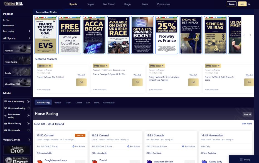This screenshot has width=259, height=163.
Task: Click the Login button
Action: coord(231,4)
